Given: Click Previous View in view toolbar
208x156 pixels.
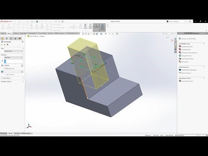Looking at the screenshot, I should pyautogui.click(x=88, y=34).
